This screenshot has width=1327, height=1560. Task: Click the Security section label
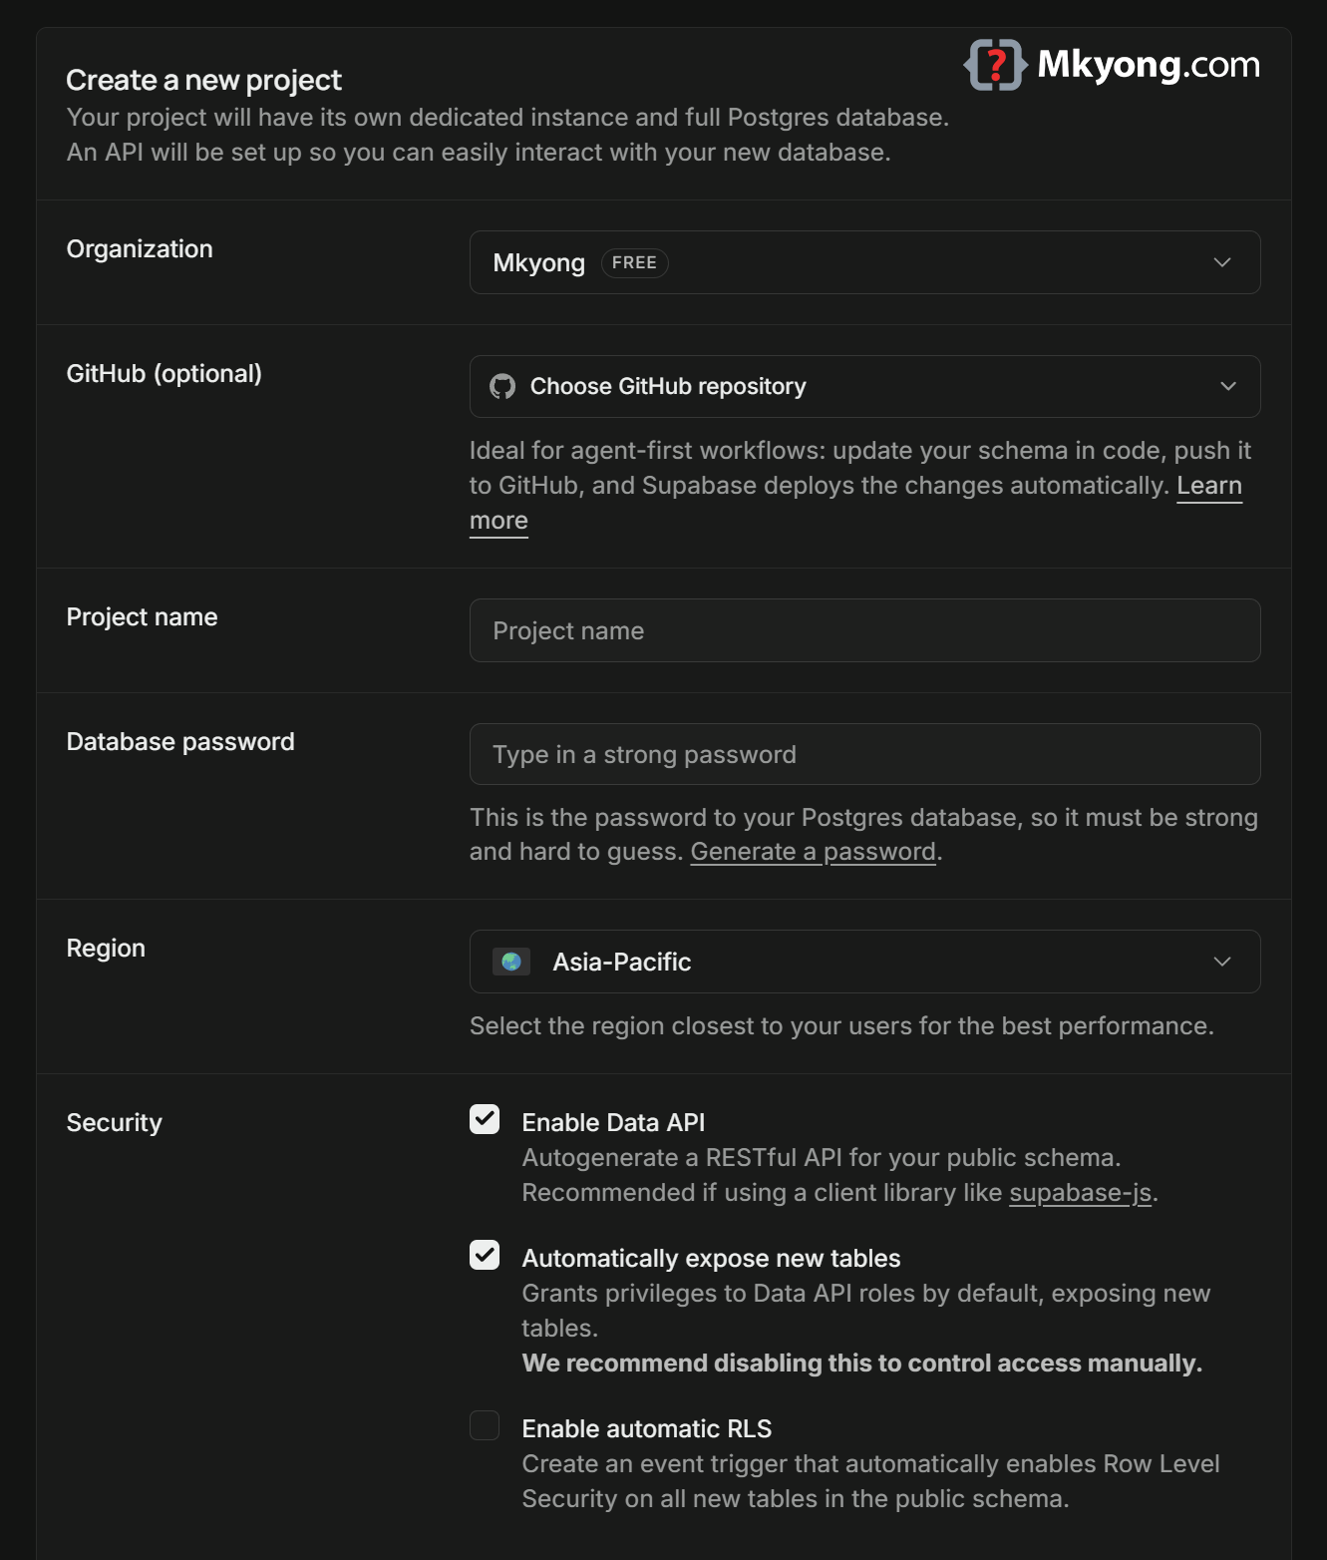pyautogui.click(x=114, y=1122)
